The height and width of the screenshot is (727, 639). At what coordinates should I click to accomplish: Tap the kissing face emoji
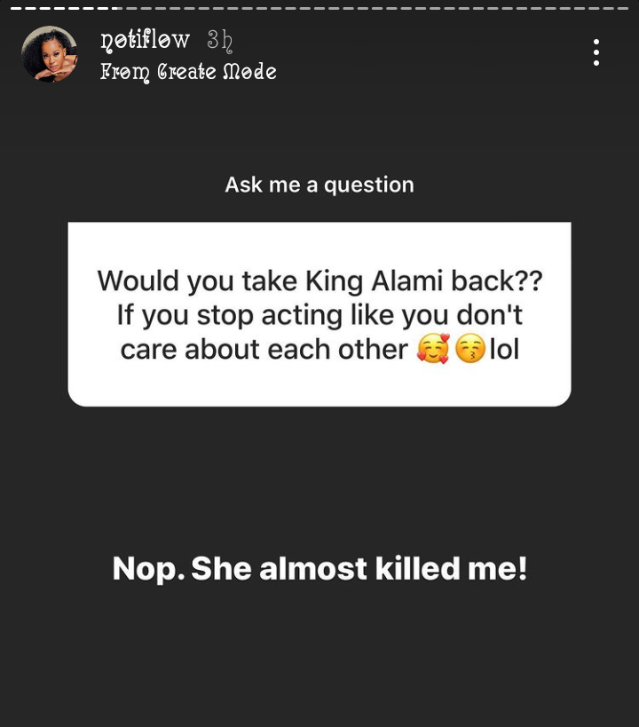[469, 349]
